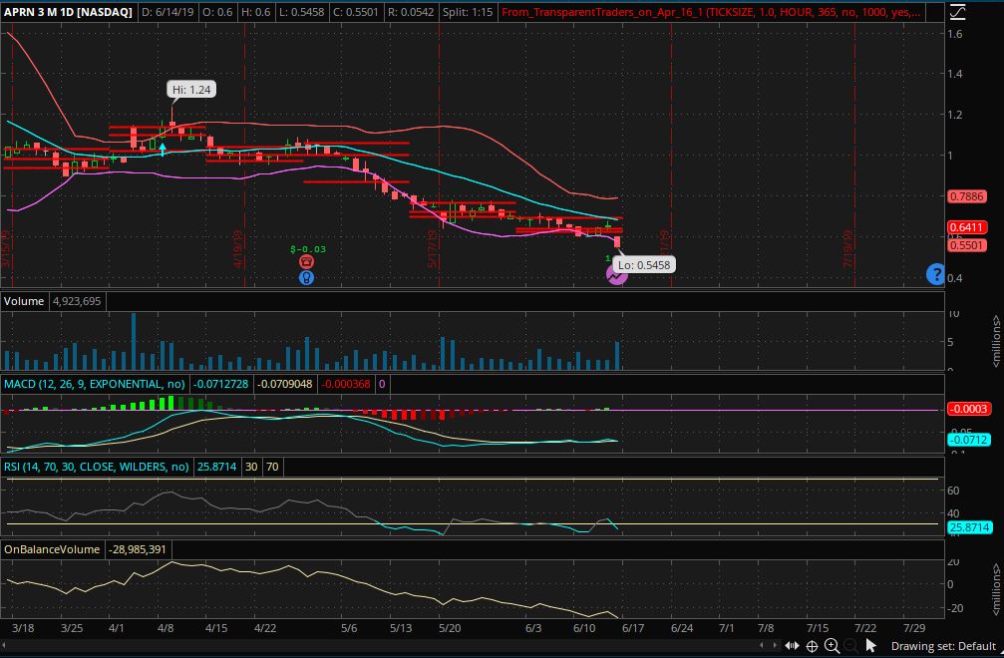Click the 0.6411 price bubble on axis
The height and width of the screenshot is (658, 1004).
[x=967, y=227]
